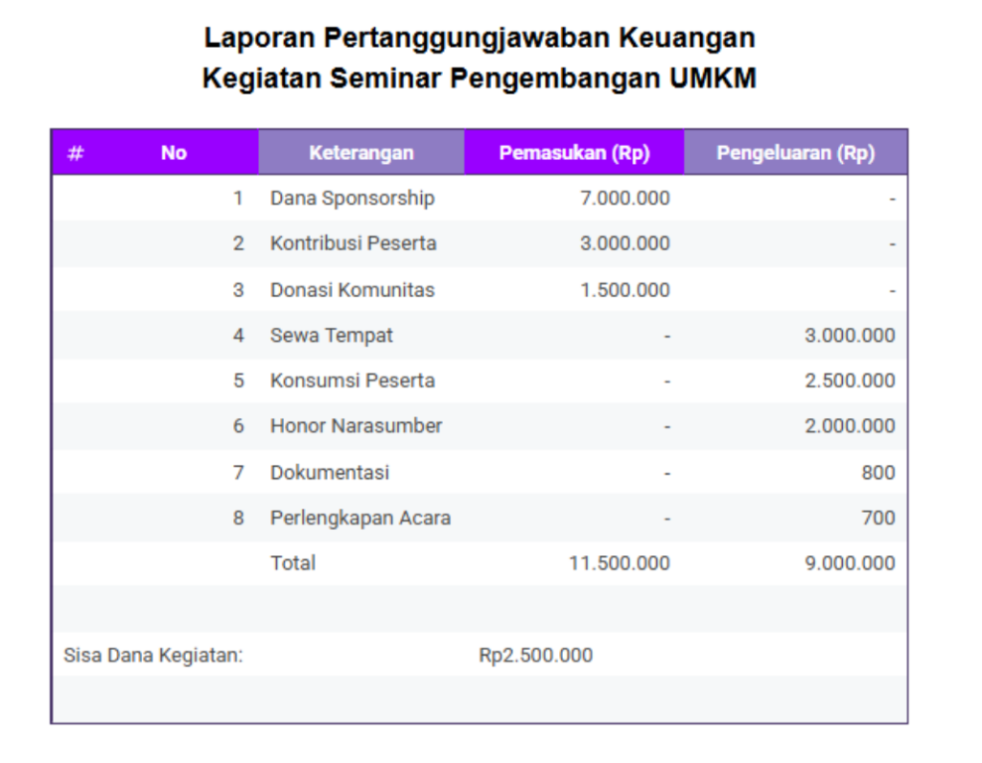The width and height of the screenshot is (982, 763).
Task: Click the 'Pengeluaran (Rp)' column header
Action: 795,152
